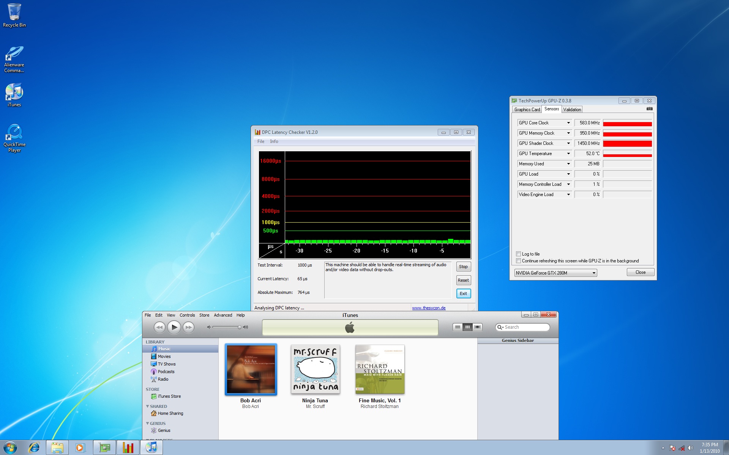
Task: Open the View menu in iTunes
Action: (x=171, y=315)
